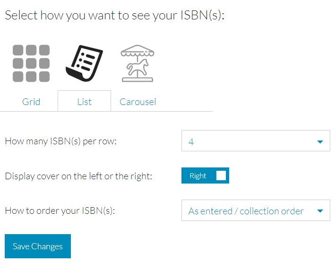Switch to the Grid tab
Viewport: 335px width, 263px height.
click(x=31, y=102)
